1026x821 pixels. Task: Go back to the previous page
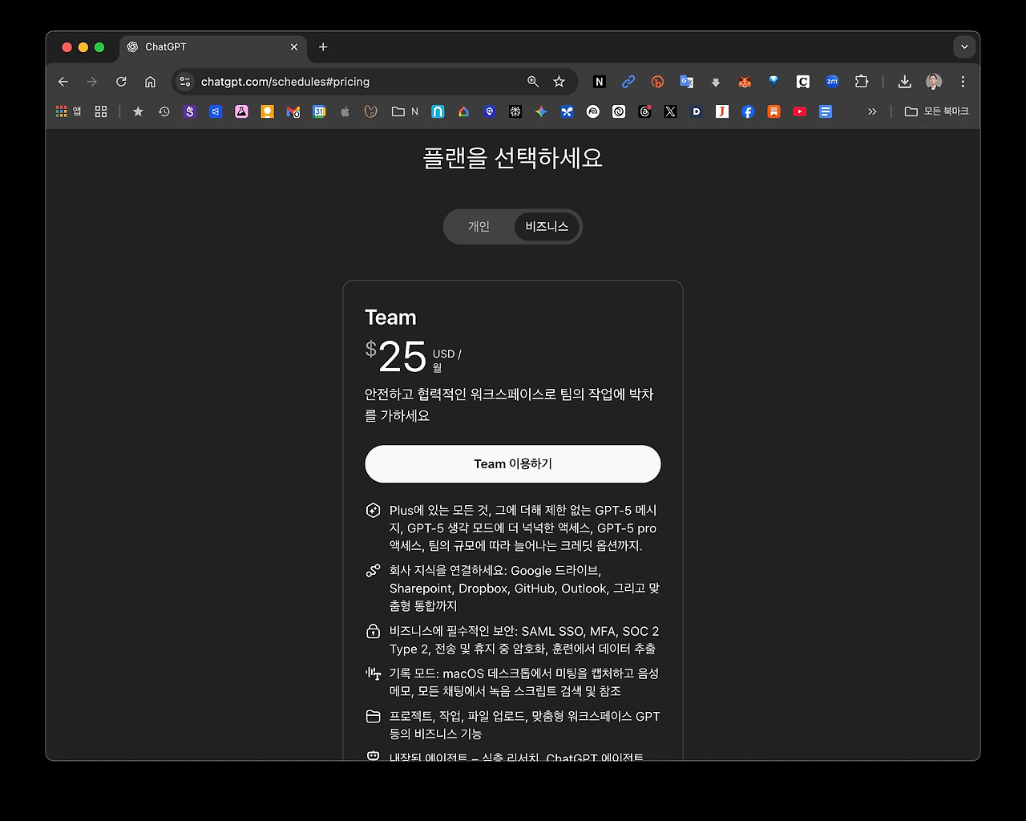click(x=63, y=82)
